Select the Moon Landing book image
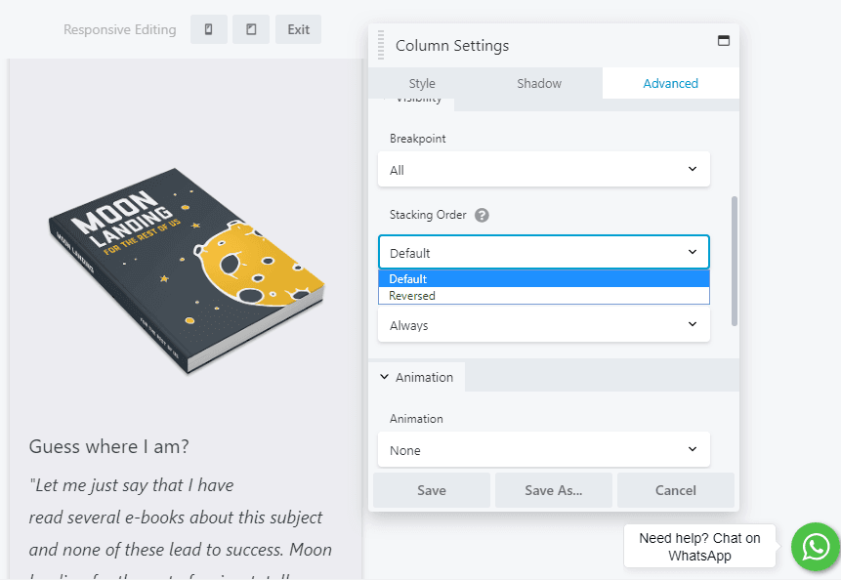This screenshot has height=580, width=841. point(187,270)
